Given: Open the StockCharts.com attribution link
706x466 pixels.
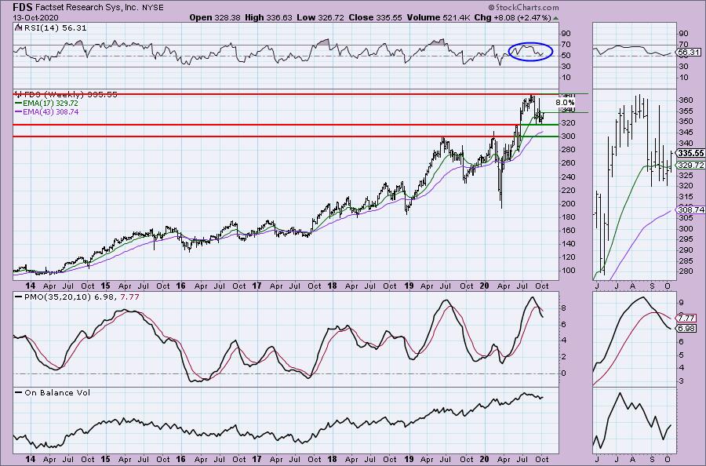Looking at the screenshot, I should click(x=524, y=7).
